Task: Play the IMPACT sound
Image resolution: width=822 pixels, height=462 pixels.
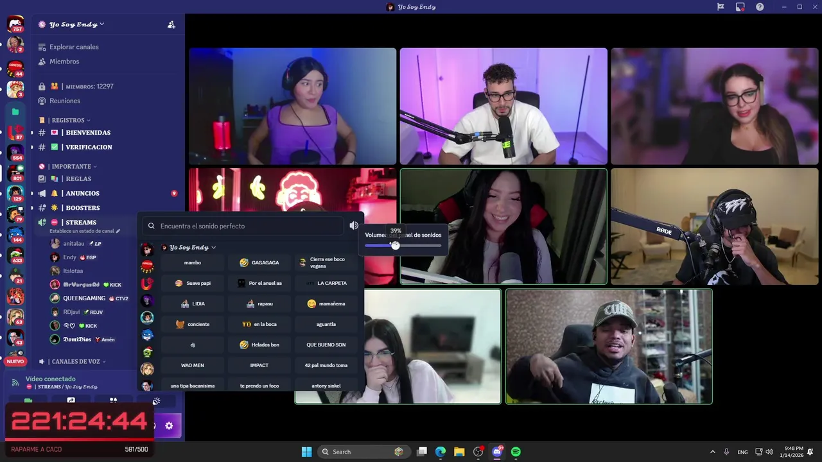Action: click(x=259, y=365)
